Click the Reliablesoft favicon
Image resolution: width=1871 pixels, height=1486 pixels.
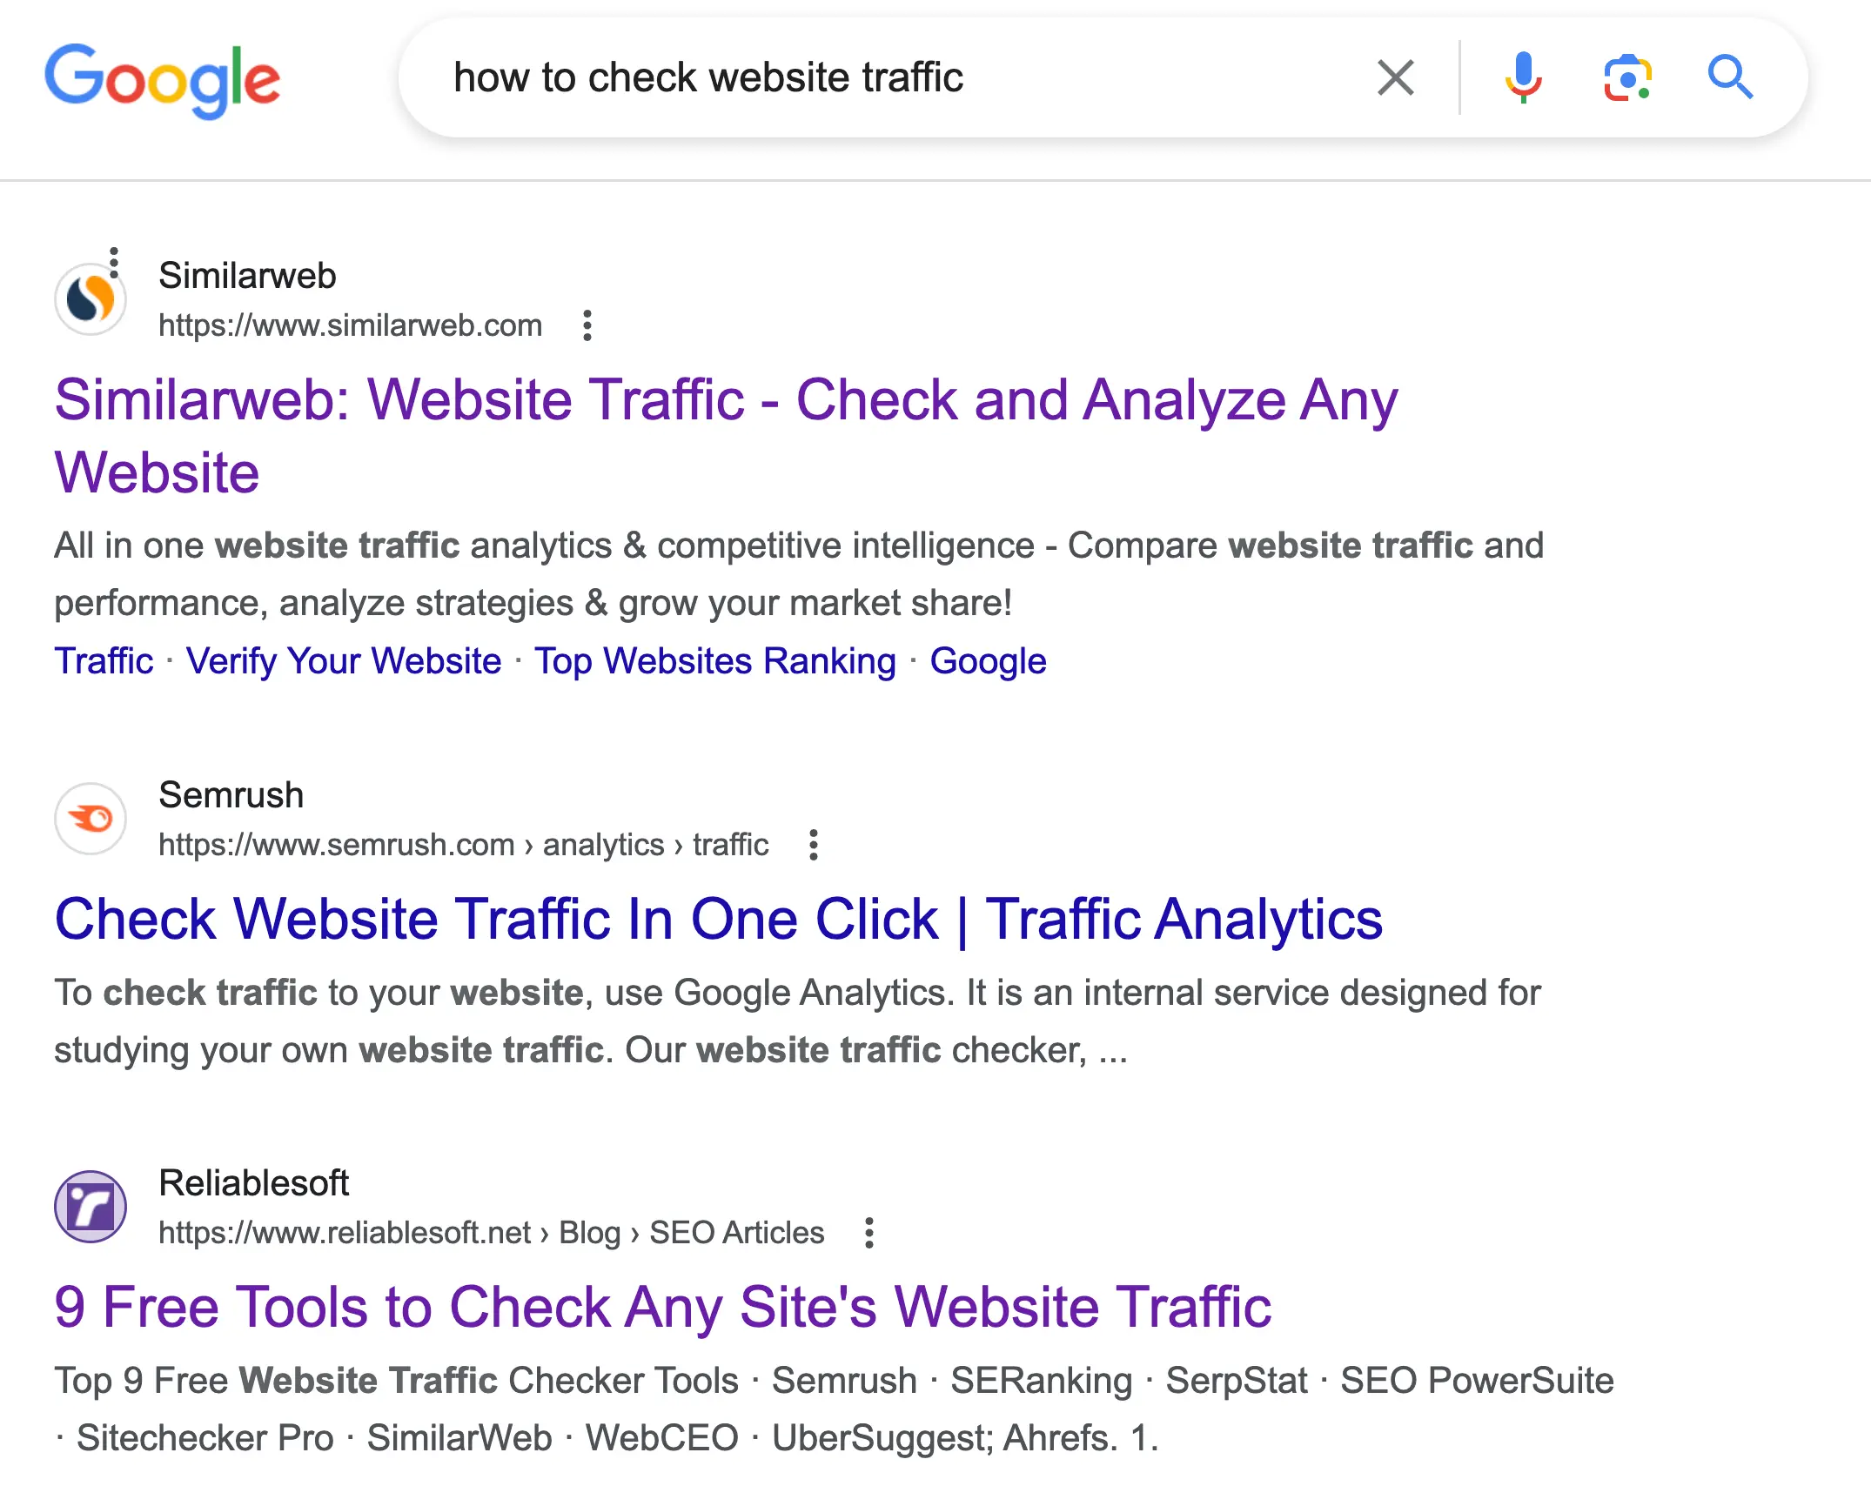(91, 1207)
